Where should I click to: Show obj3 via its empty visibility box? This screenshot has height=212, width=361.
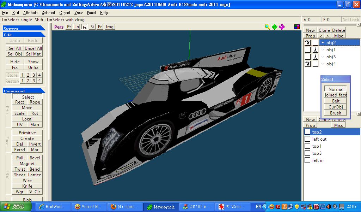(x=307, y=57)
